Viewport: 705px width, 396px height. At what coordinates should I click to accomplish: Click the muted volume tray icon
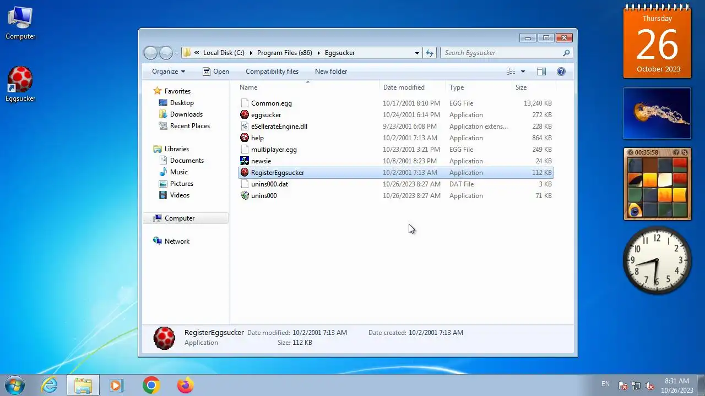pyautogui.click(x=649, y=386)
